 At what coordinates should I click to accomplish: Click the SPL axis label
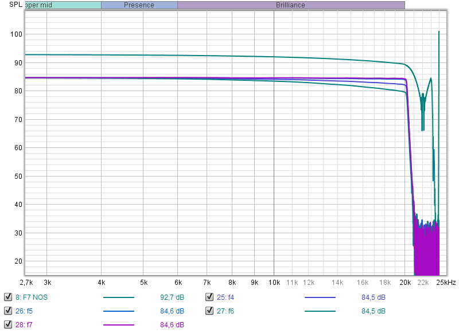click(16, 5)
